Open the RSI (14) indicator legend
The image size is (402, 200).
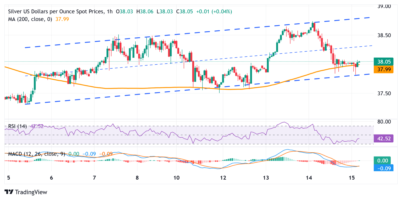point(17,126)
